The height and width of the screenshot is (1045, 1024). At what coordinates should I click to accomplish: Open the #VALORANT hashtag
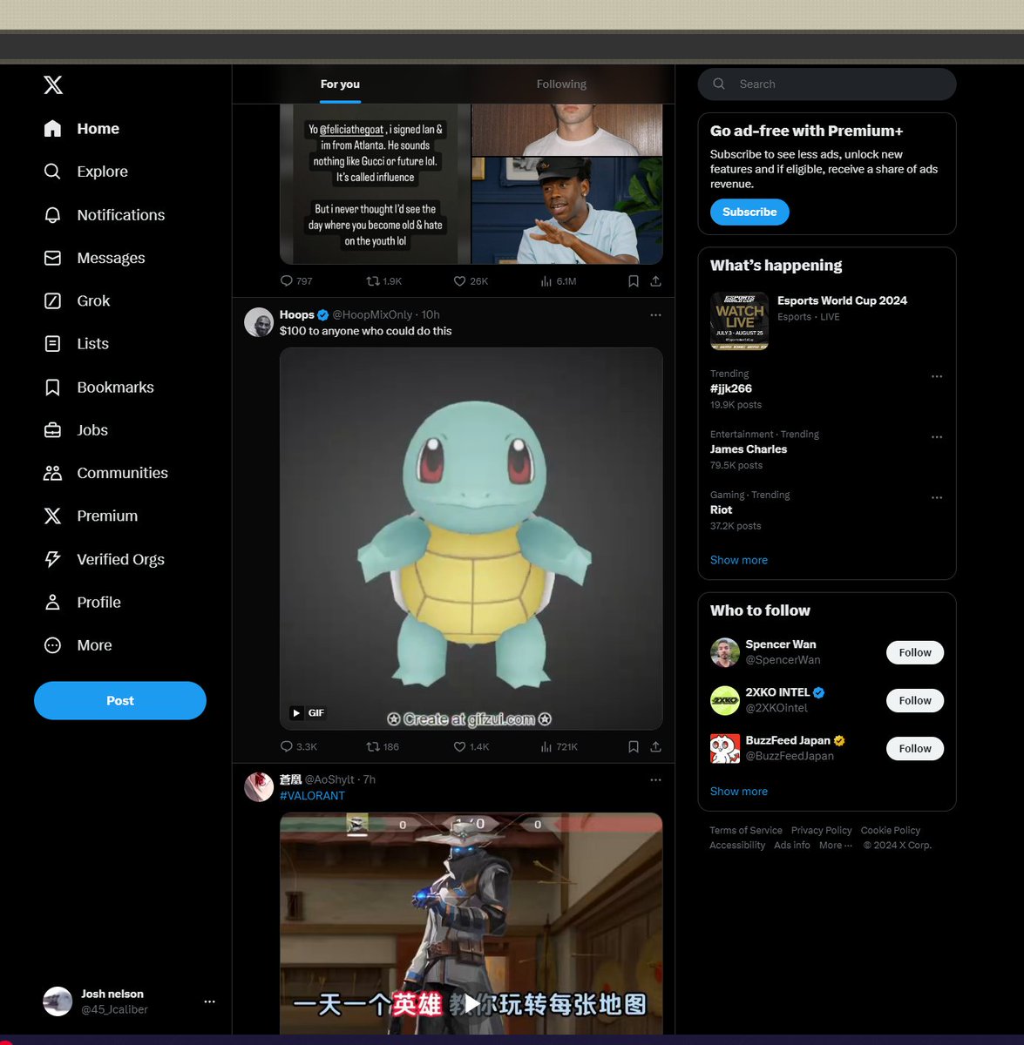pyautogui.click(x=312, y=796)
